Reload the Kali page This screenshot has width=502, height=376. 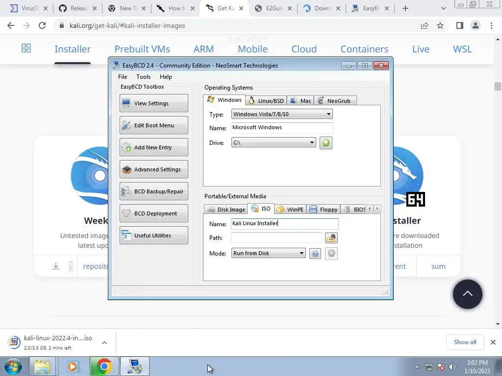pos(42,25)
